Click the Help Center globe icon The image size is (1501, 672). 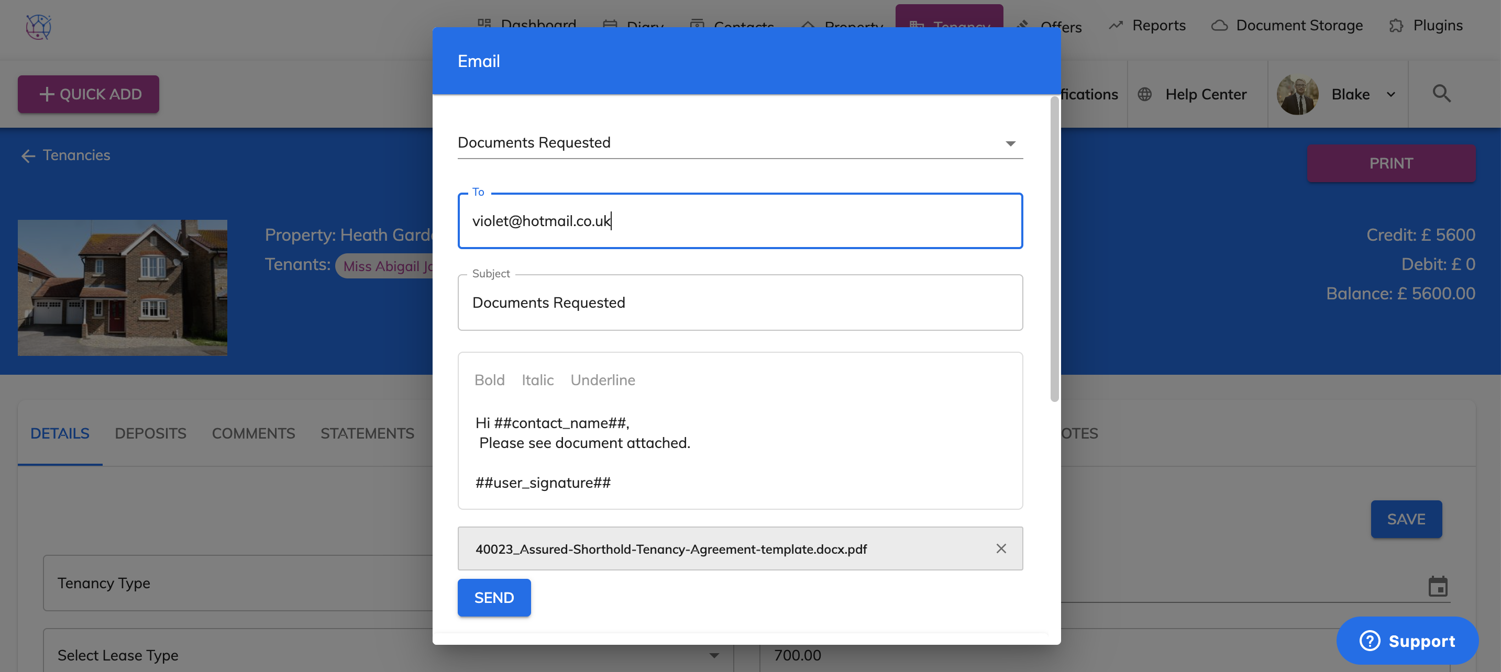click(x=1144, y=94)
